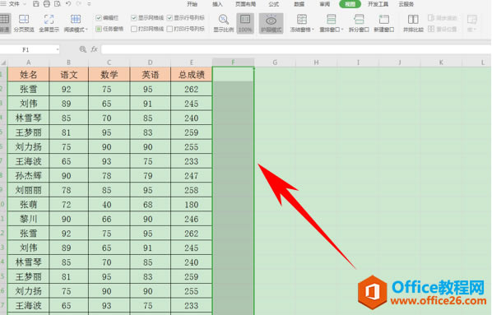Click the math score 40 cell
492x315 pixels.
[109, 205]
